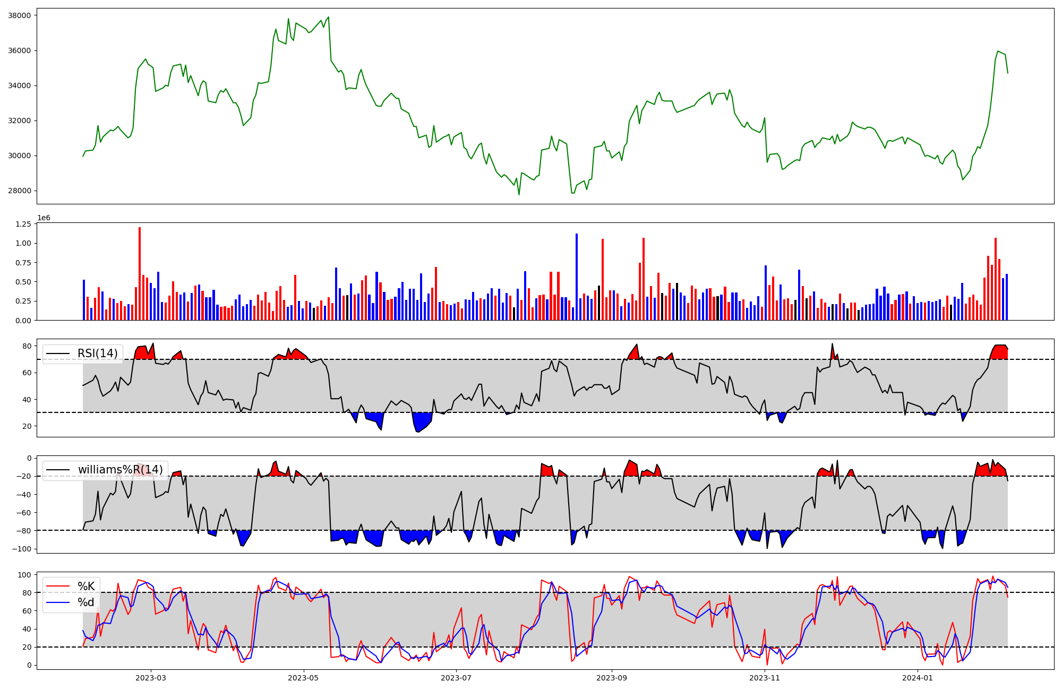The height and width of the screenshot is (690, 1062).
Task: Click the 30000 price axis label
Action: click(x=19, y=156)
